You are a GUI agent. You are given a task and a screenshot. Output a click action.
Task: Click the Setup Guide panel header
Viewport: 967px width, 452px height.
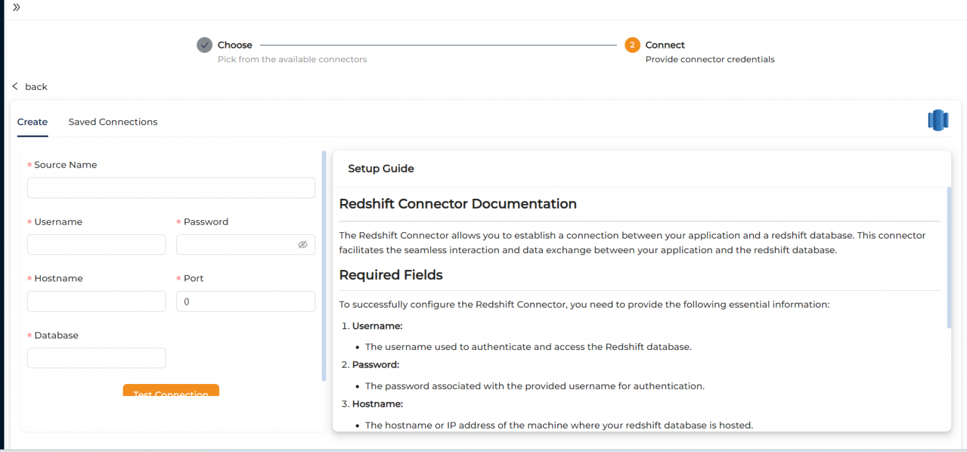pos(381,168)
